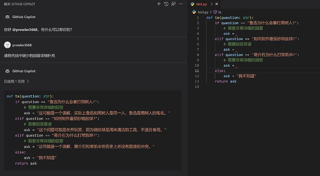Click the te function cube icon in breadcrumb

click(215, 12)
